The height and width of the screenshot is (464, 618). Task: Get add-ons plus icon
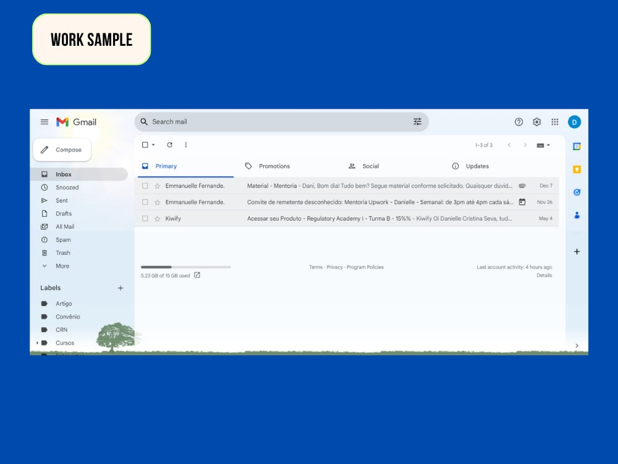[577, 251]
